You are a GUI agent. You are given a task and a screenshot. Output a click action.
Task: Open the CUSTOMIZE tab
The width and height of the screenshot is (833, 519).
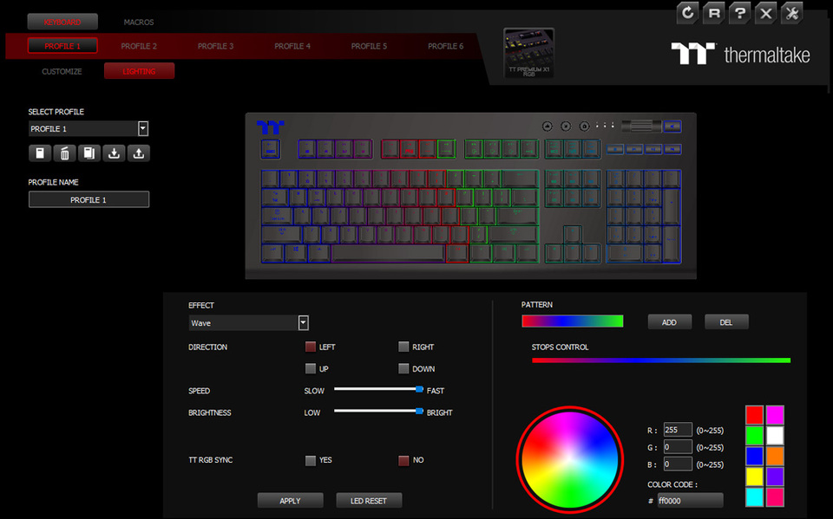(61, 72)
